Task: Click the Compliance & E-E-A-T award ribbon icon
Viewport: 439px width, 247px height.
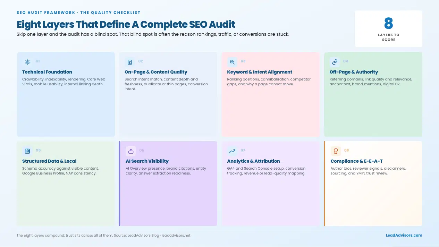Action: (336, 151)
